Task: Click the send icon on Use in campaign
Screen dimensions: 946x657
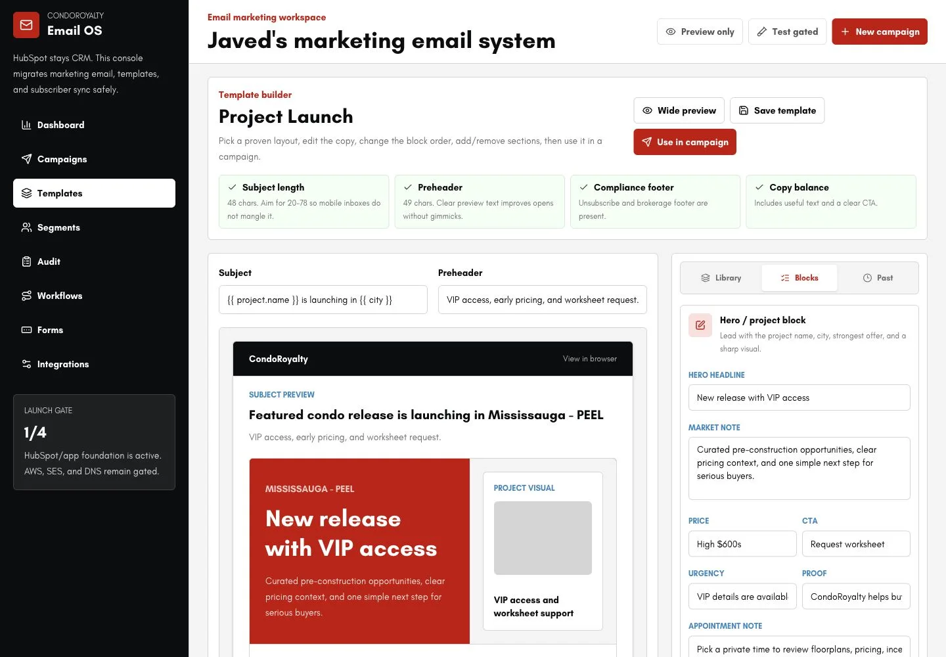Action: (x=647, y=142)
